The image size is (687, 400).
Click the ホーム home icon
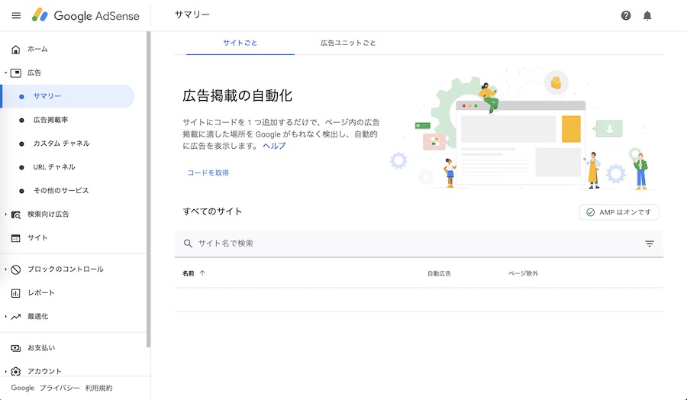click(x=16, y=50)
